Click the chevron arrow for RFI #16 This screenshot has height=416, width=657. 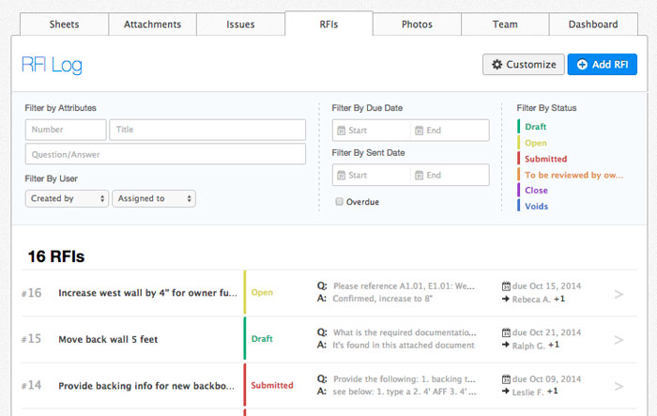point(619,294)
